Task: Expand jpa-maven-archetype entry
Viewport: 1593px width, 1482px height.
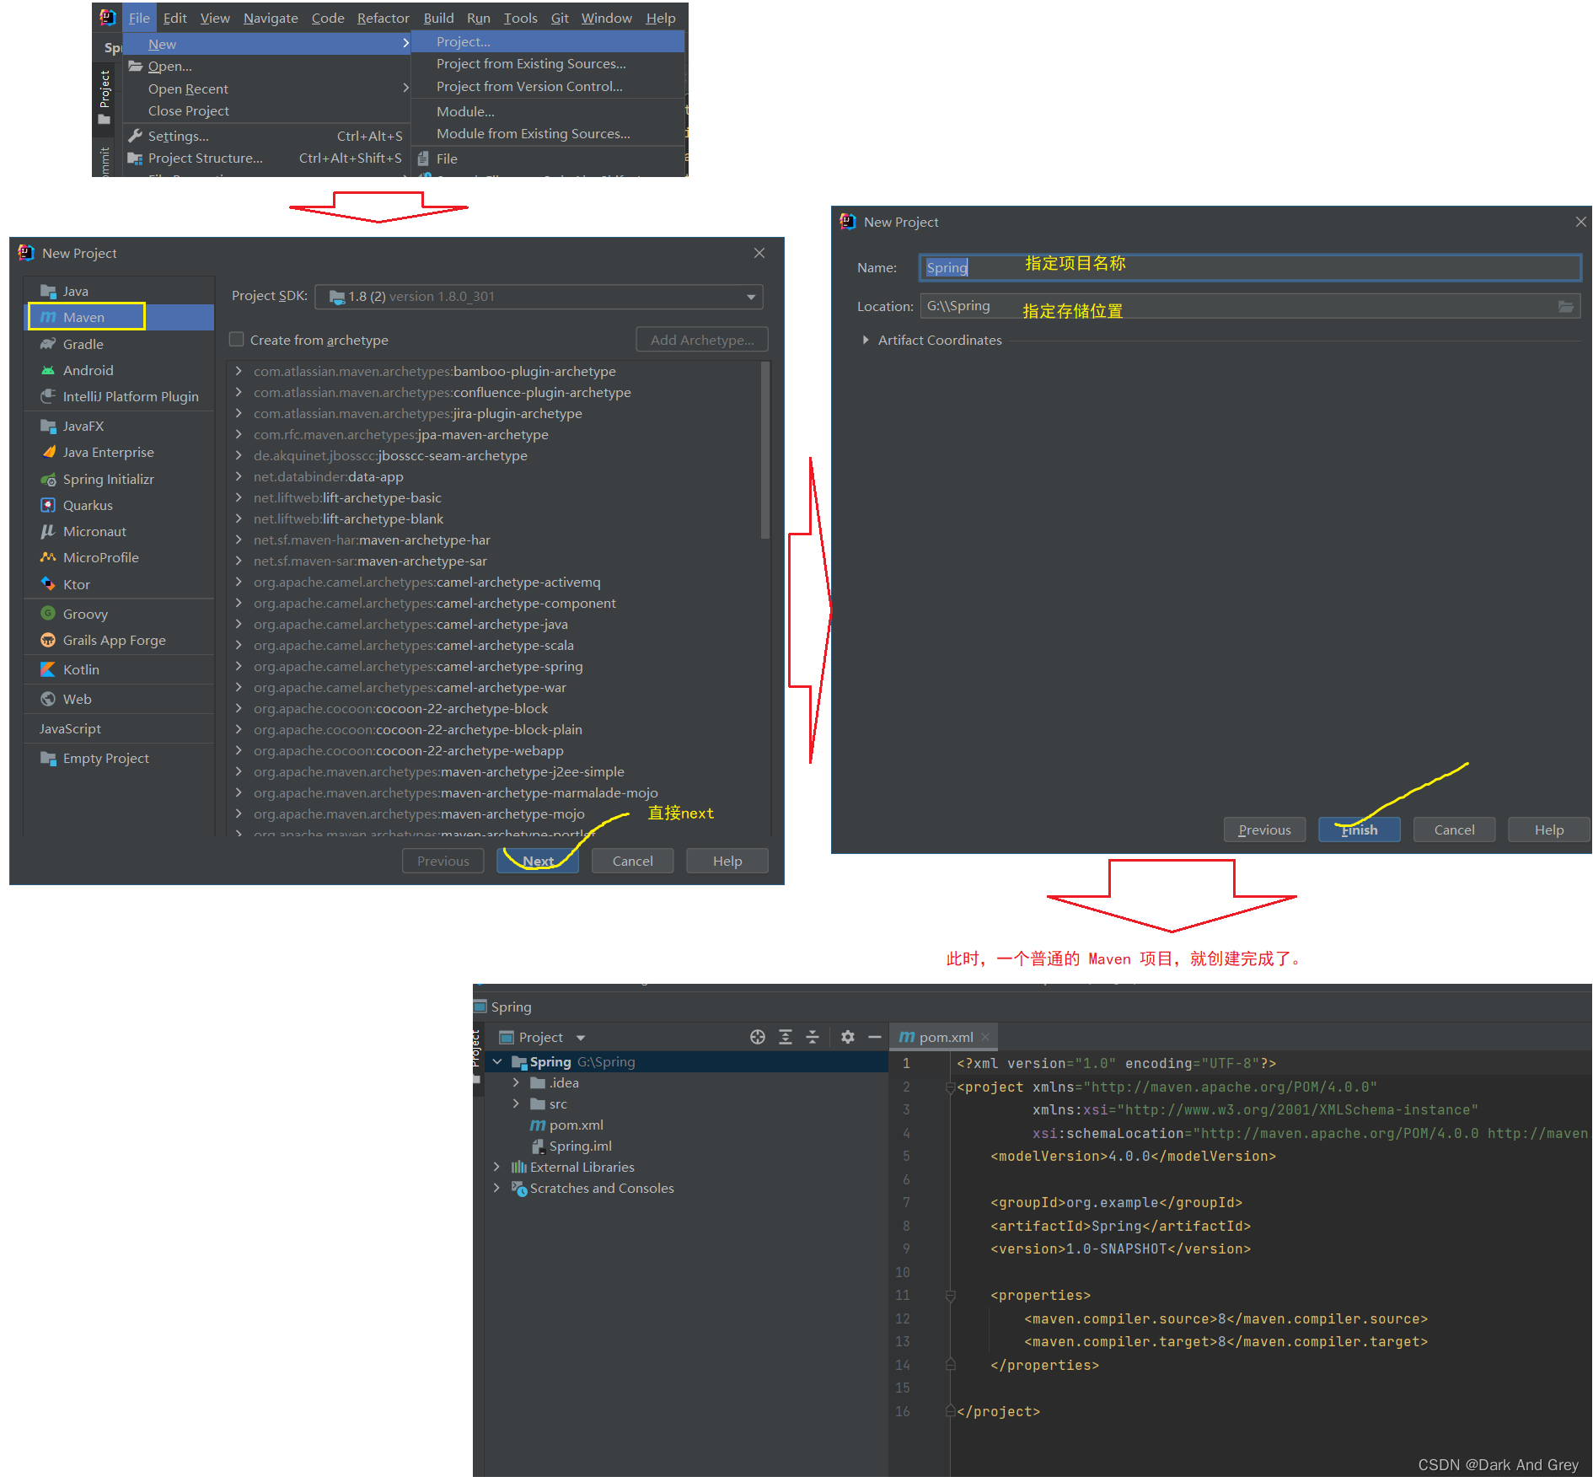Action: pyautogui.click(x=239, y=434)
